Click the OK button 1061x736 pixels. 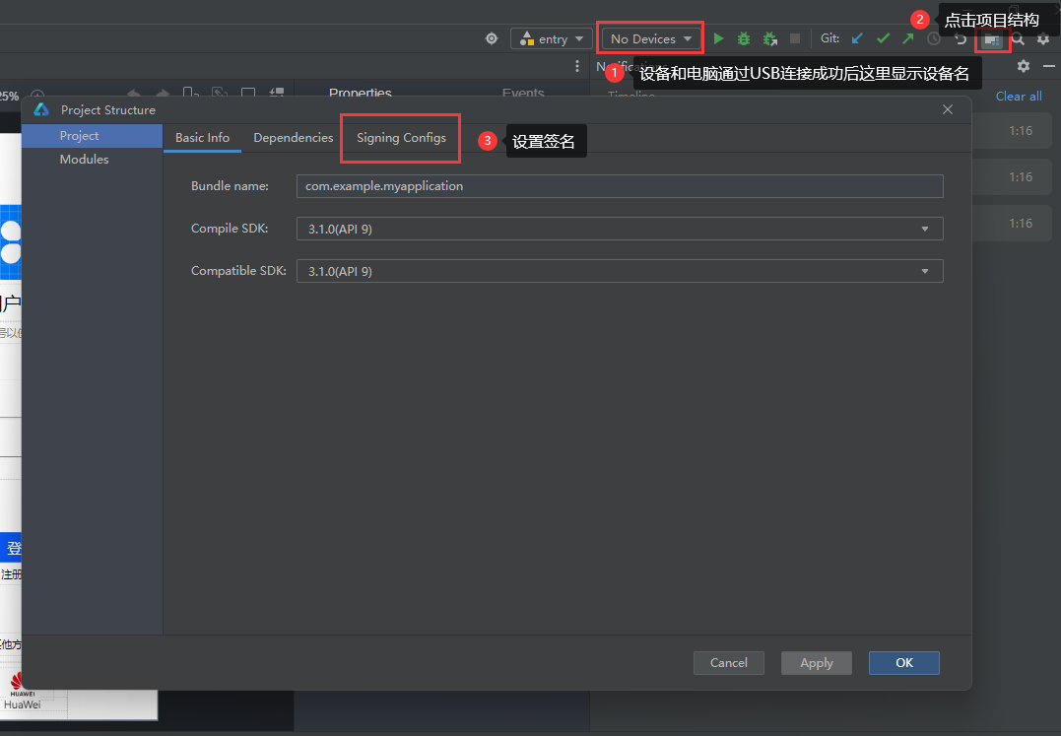point(904,663)
